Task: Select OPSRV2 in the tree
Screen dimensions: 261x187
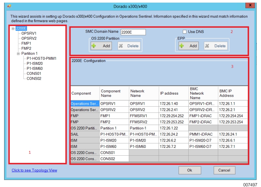Action: tap(29, 38)
